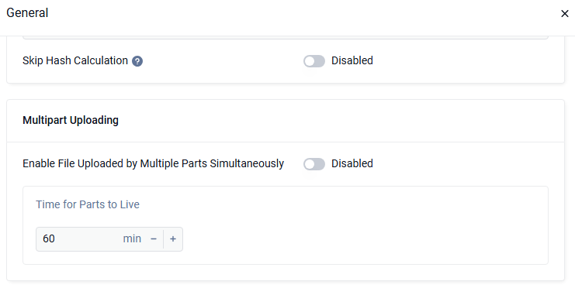This screenshot has height=288, width=575.
Task: Select the Multipart Uploading section header
Action: pos(71,120)
